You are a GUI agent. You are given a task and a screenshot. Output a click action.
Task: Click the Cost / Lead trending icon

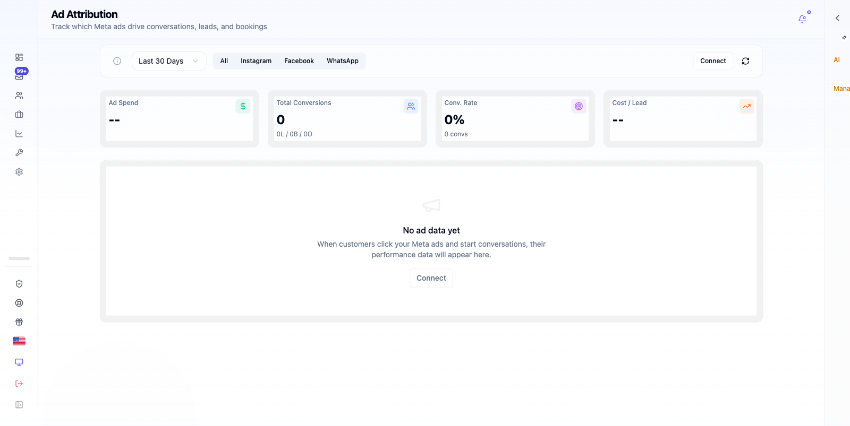[746, 106]
